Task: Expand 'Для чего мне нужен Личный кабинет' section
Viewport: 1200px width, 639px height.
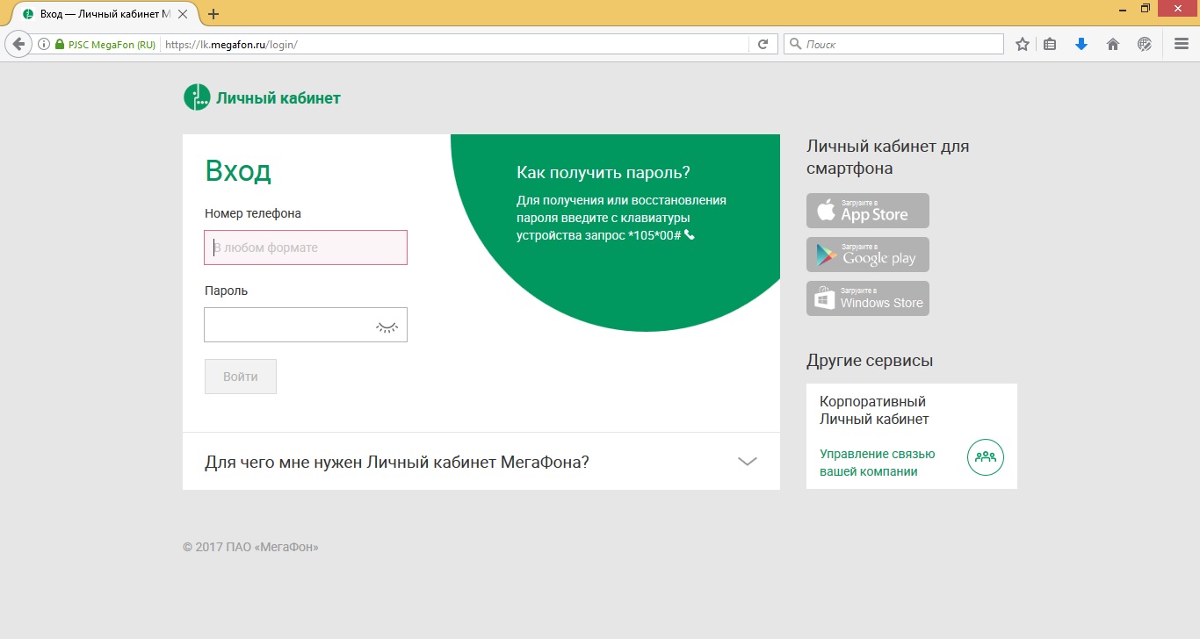Action: 747,462
